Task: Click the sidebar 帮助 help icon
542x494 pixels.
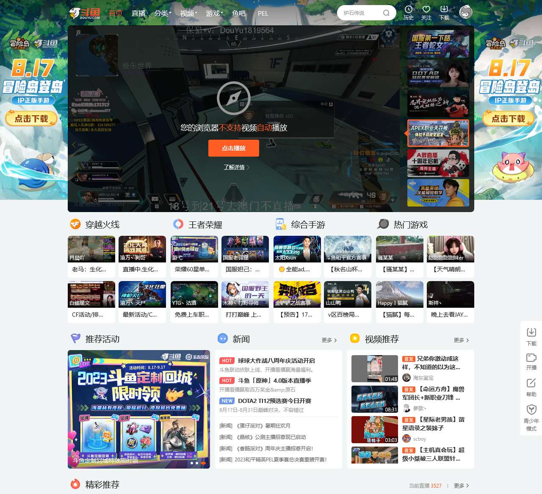Action: [x=531, y=383]
